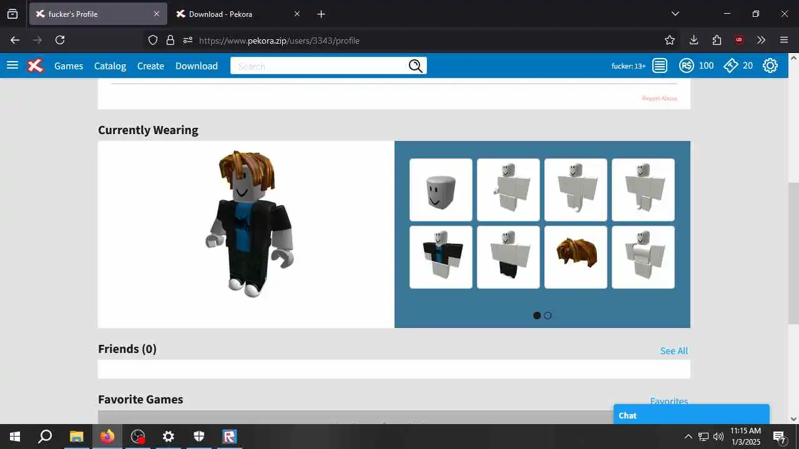This screenshot has width=799, height=449.
Task: Open Windows taskbar search
Action: coord(45,437)
